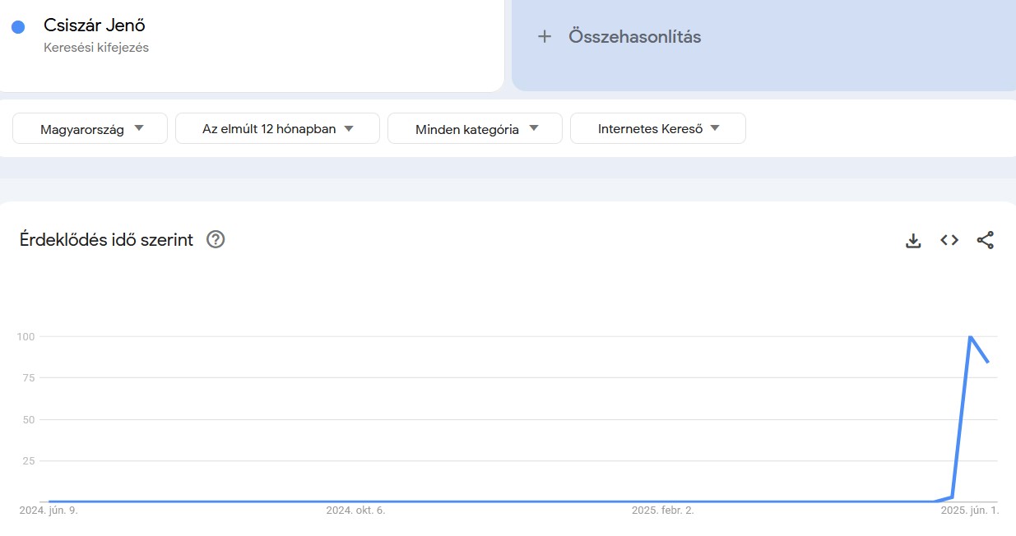Click the Keresési kifejezés label
The height and width of the screenshot is (536, 1016).
point(97,47)
